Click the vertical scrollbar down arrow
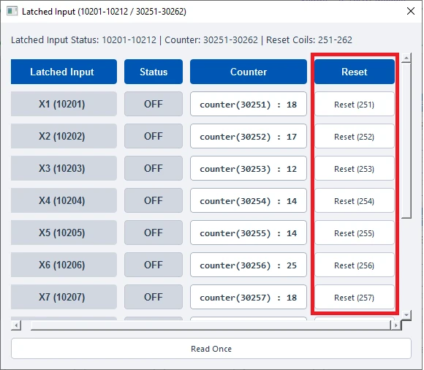Viewport: 424px width, 370px height. click(x=406, y=315)
